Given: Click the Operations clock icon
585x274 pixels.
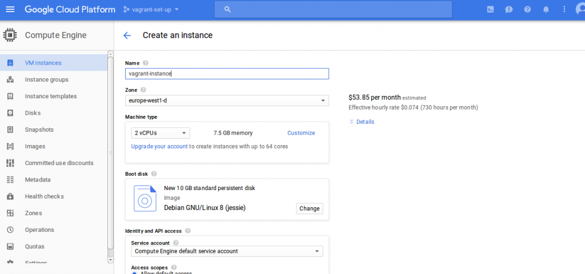Looking at the screenshot, I should [10, 229].
